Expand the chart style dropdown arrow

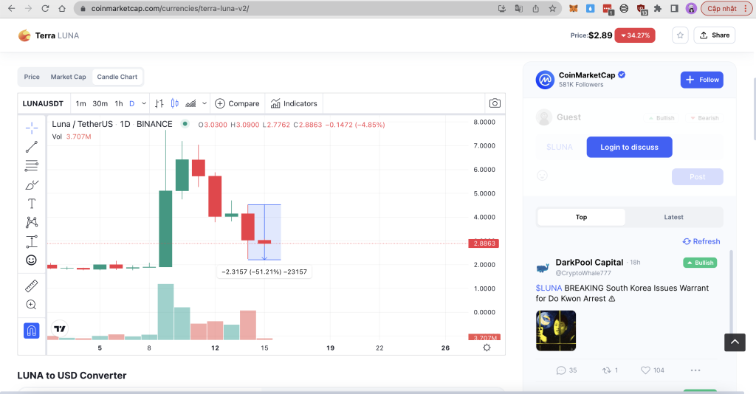point(205,103)
